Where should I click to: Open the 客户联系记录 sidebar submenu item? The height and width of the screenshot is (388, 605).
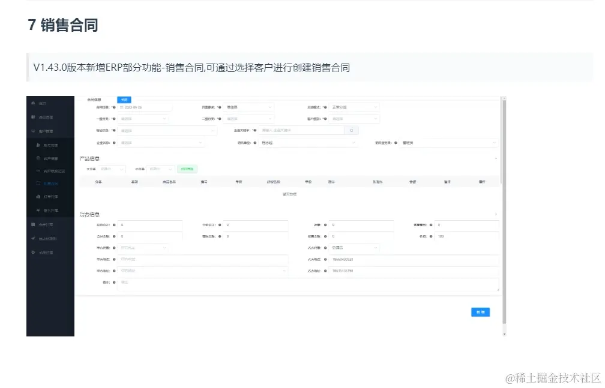[50, 171]
